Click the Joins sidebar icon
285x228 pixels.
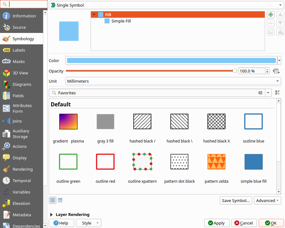(x=6, y=121)
